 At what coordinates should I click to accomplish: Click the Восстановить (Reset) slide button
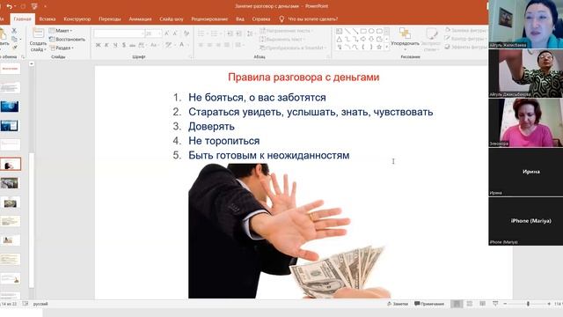67,39
